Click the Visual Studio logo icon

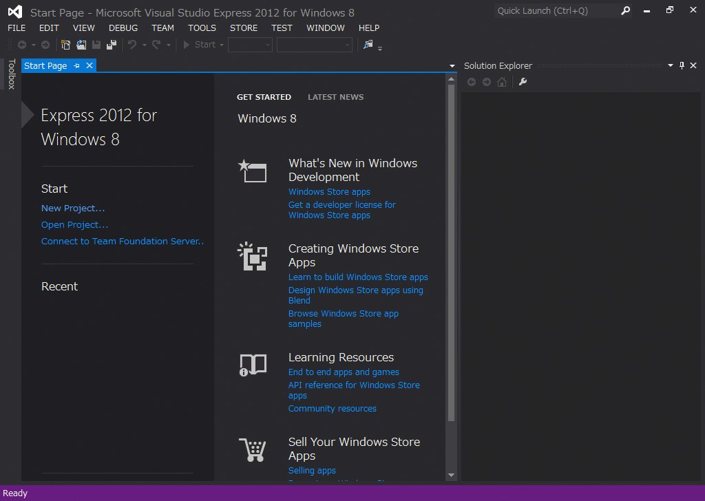point(15,12)
